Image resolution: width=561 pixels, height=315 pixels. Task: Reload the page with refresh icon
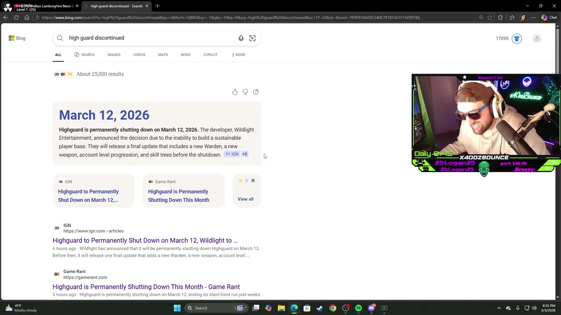16,17
